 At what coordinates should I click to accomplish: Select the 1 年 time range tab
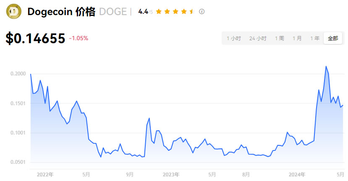(315, 38)
